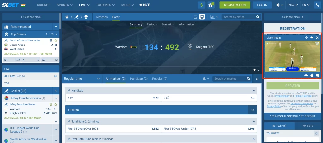Click the Live stream return arrow icon
Screen dimensions: 323x143
click(x=312, y=38)
